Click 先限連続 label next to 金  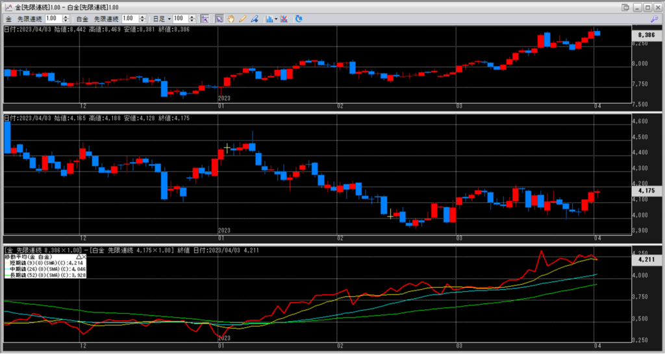[x=30, y=19]
